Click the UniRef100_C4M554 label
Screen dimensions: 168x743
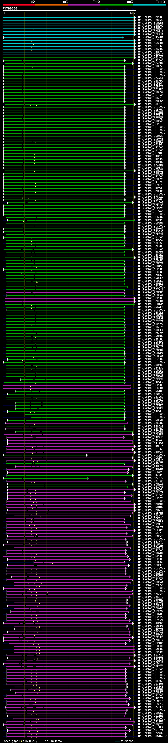(151, 623)
